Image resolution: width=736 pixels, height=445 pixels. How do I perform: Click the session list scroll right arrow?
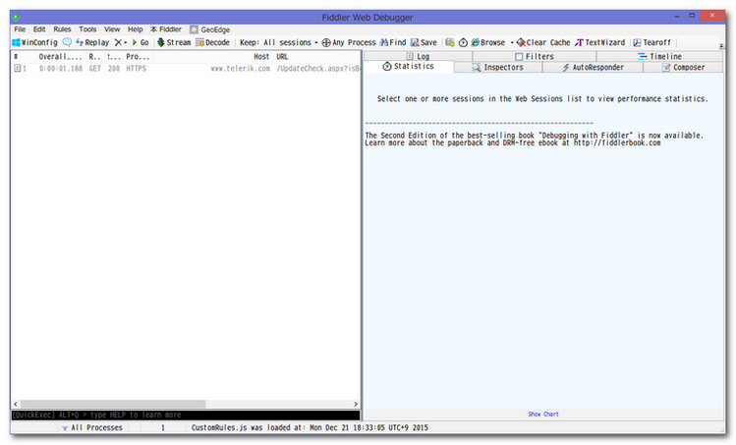click(x=356, y=404)
